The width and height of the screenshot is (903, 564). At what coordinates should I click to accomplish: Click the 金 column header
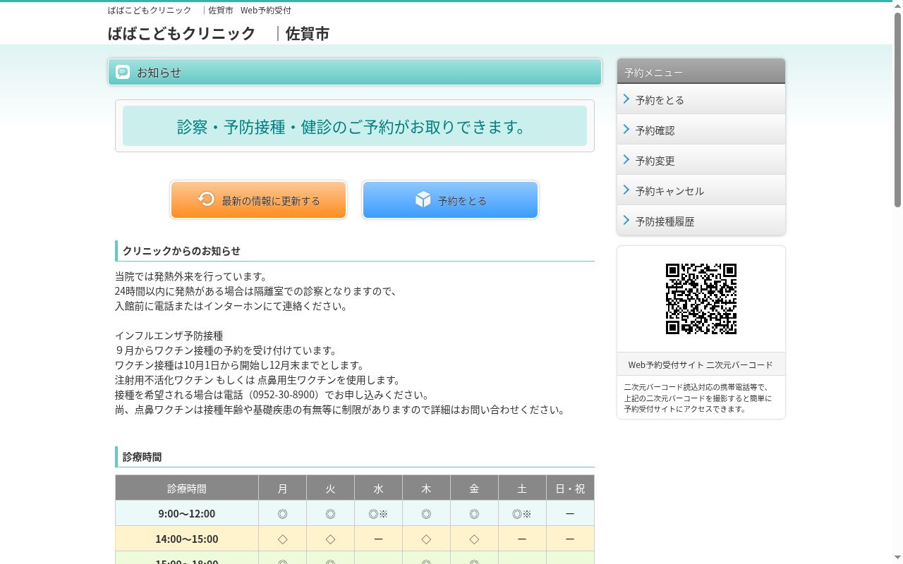(x=475, y=488)
